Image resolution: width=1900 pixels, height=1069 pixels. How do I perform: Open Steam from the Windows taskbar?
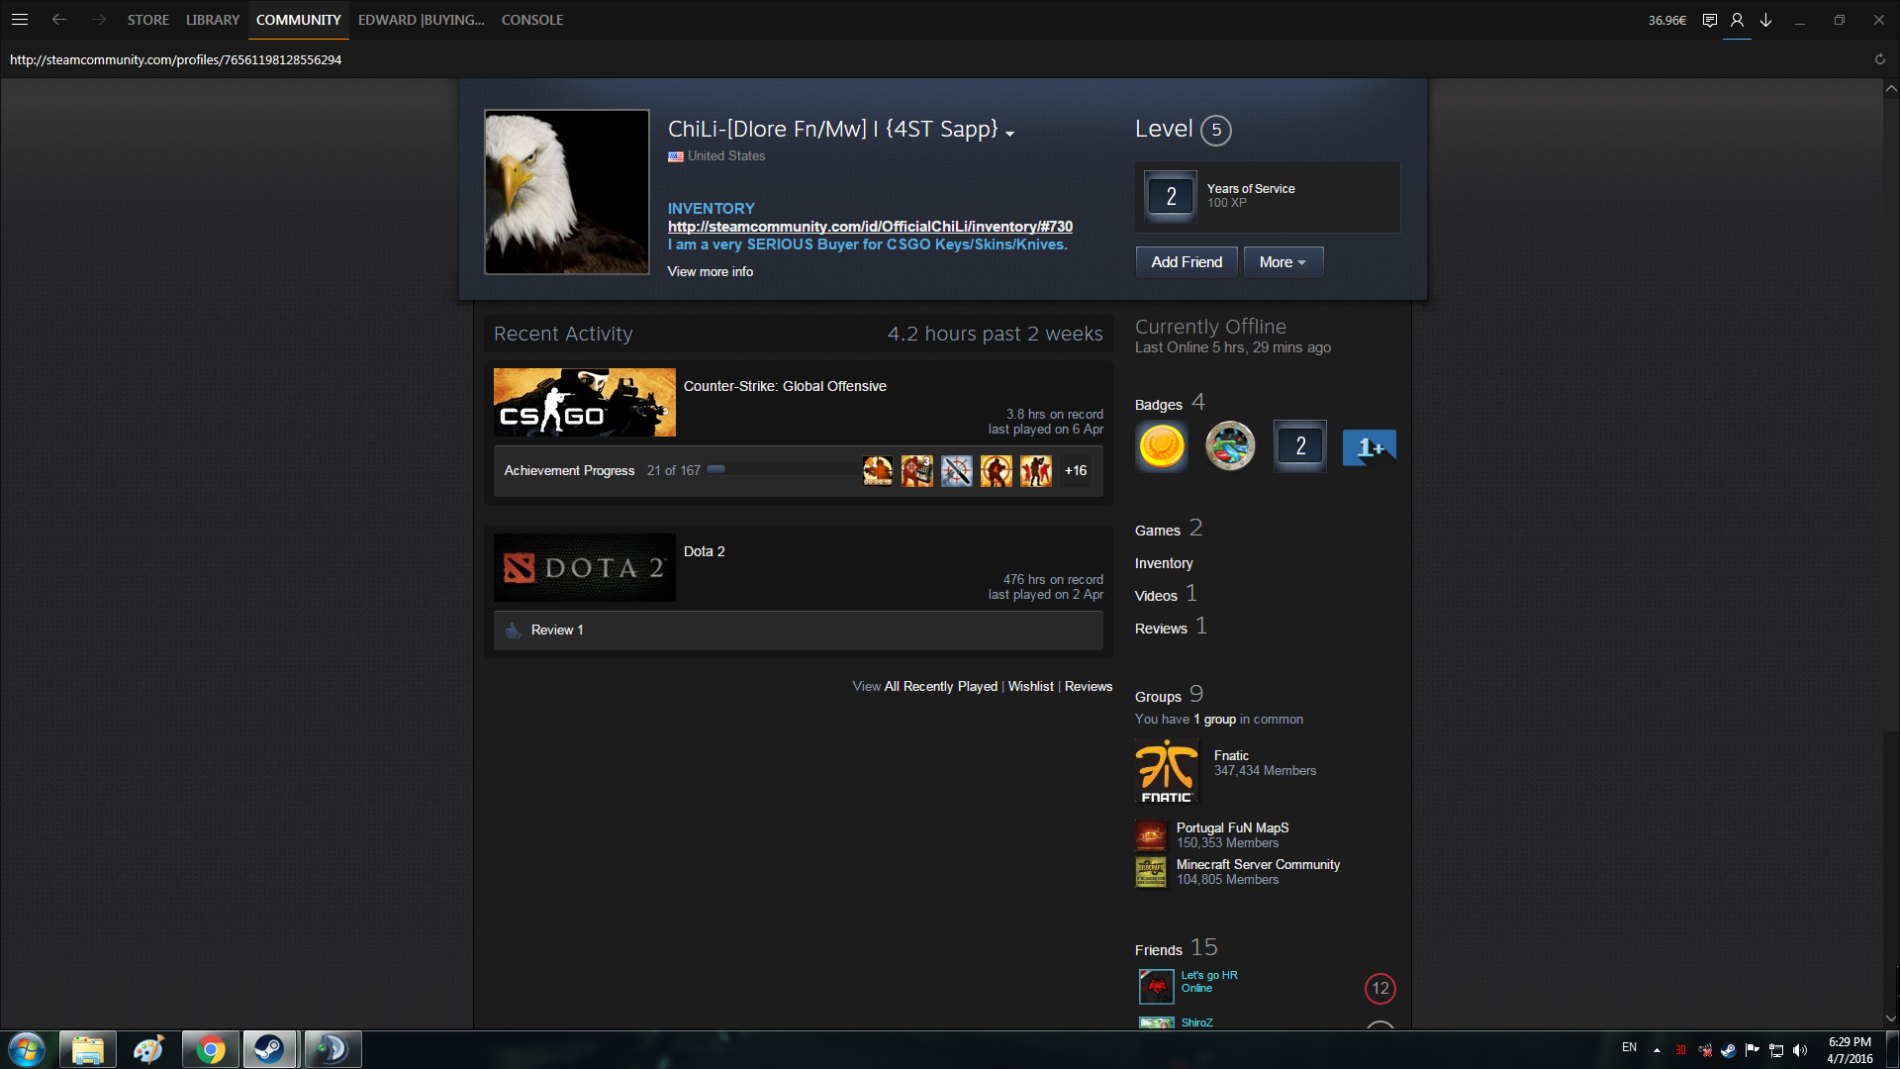coord(268,1049)
